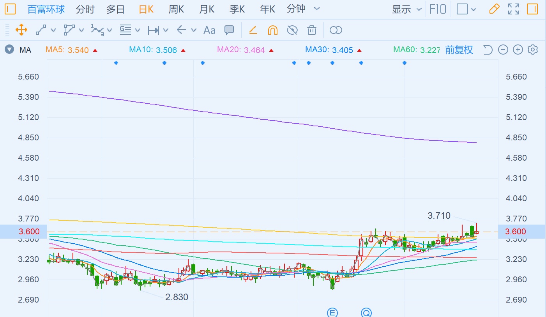Click the circled E event marker

(x=332, y=313)
